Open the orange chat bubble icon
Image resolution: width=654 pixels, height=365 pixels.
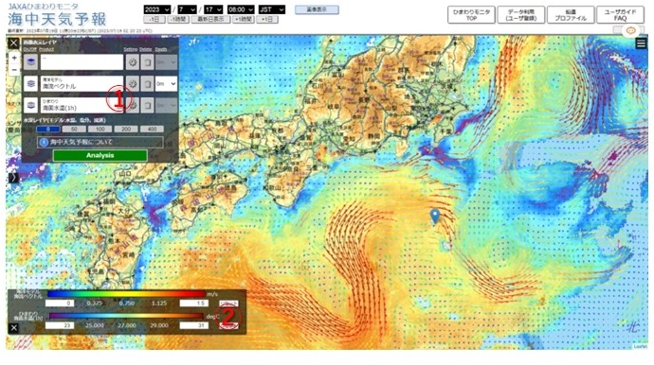click(x=630, y=31)
